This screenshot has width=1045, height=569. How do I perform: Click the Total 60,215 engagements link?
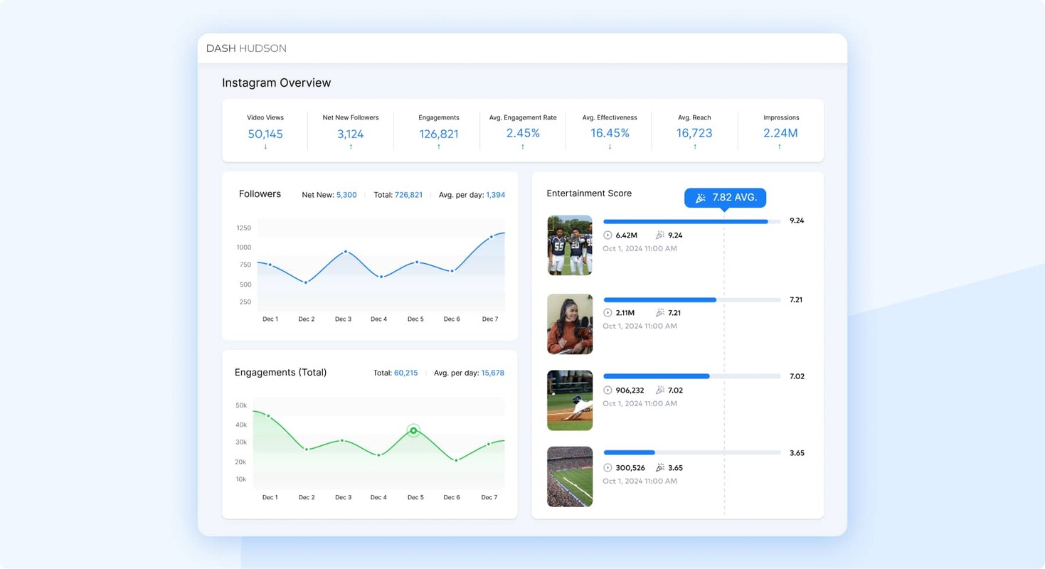pyautogui.click(x=404, y=372)
